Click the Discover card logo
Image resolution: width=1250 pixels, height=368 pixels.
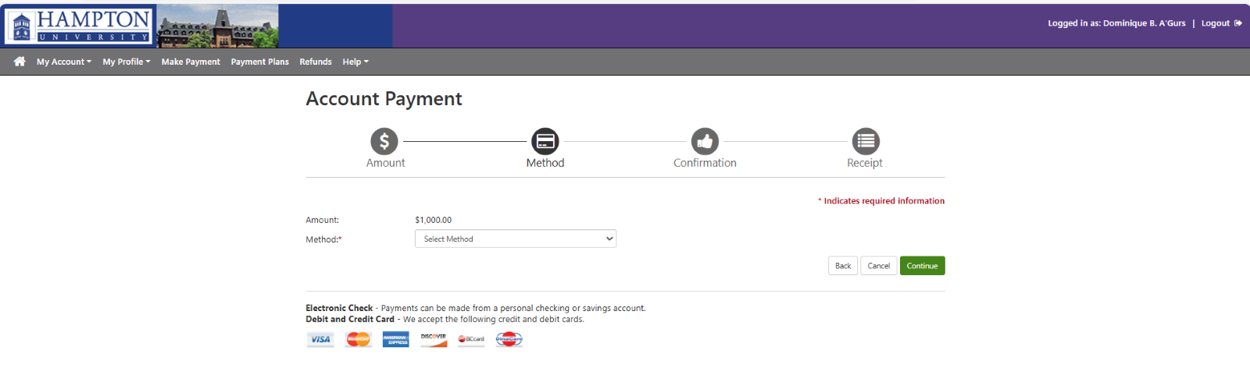click(x=434, y=339)
